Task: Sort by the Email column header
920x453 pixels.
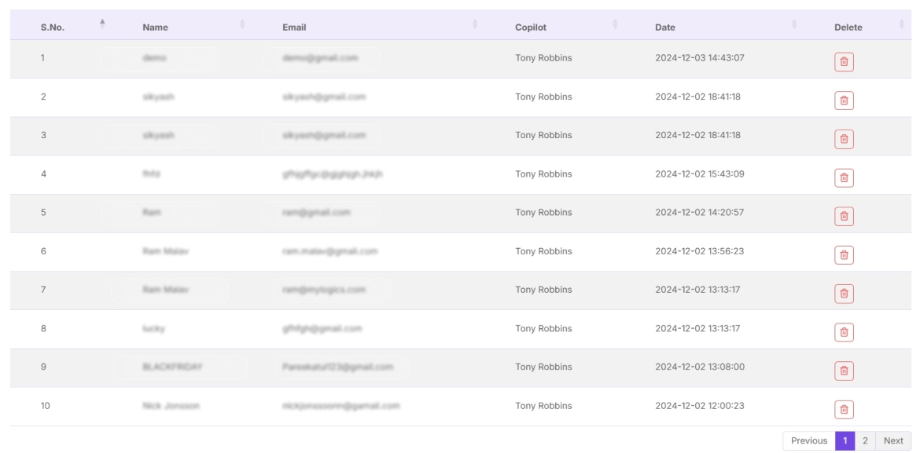Action: tap(294, 27)
